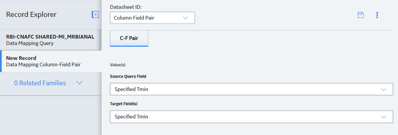Image resolution: width=398 pixels, height=135 pixels.
Task: Open the three-dot more options menu
Action: point(377,15)
